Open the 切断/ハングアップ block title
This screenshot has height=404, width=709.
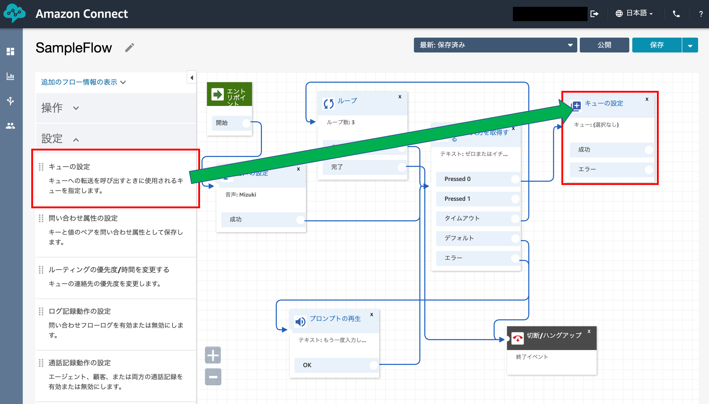(554, 335)
